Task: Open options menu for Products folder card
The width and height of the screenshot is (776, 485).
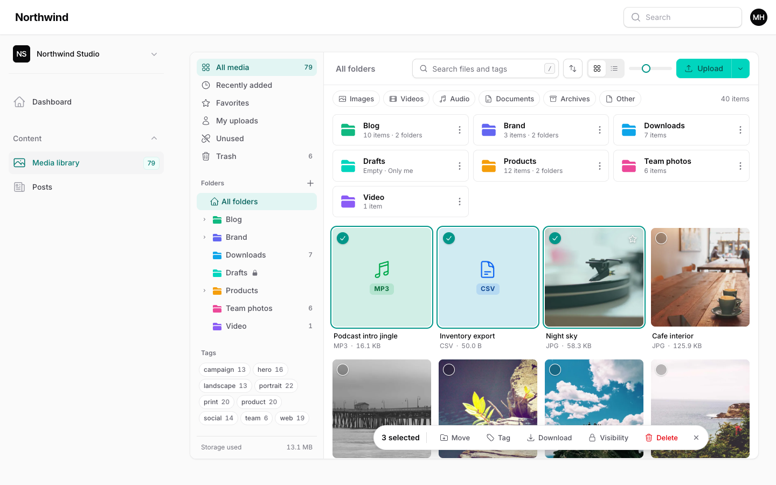Action: coord(599,166)
